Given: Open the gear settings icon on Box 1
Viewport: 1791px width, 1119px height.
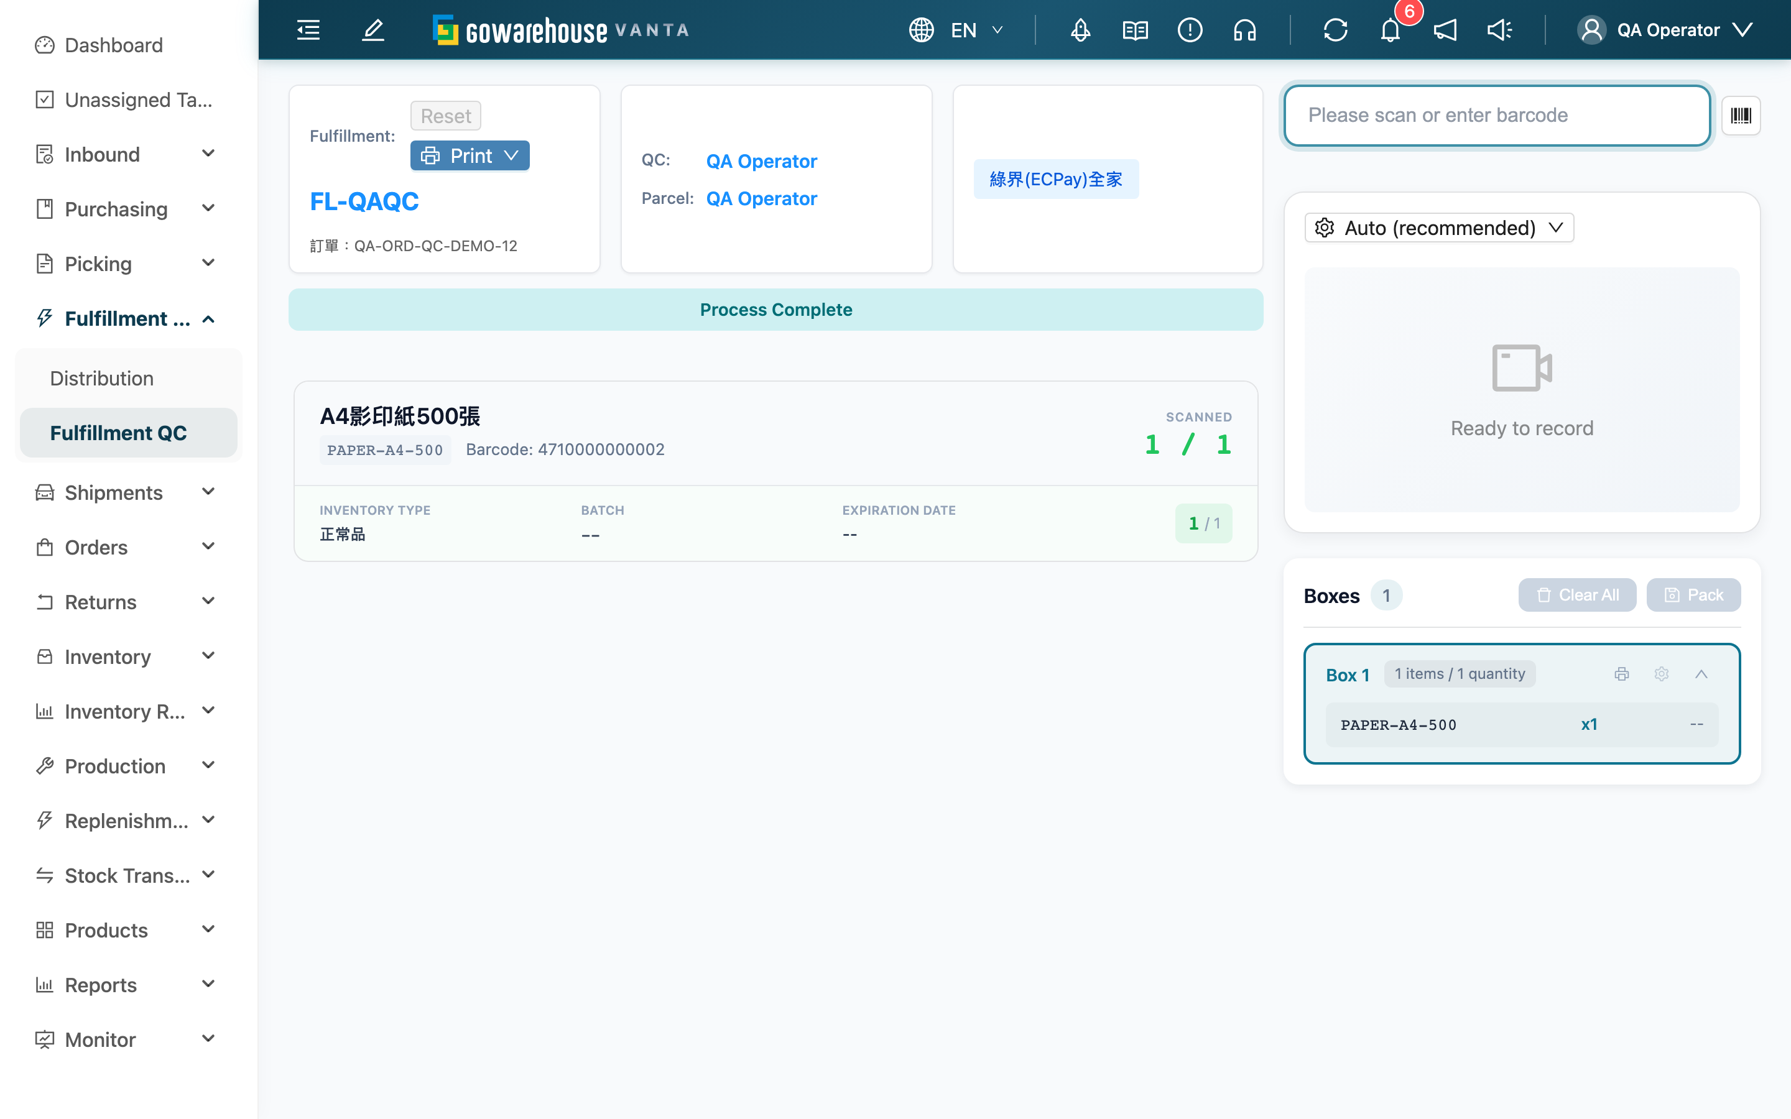Looking at the screenshot, I should 1662,675.
